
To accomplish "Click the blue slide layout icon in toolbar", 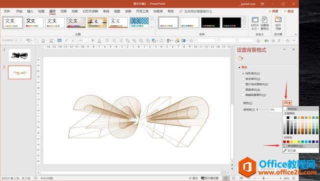I will tap(59, 40).
